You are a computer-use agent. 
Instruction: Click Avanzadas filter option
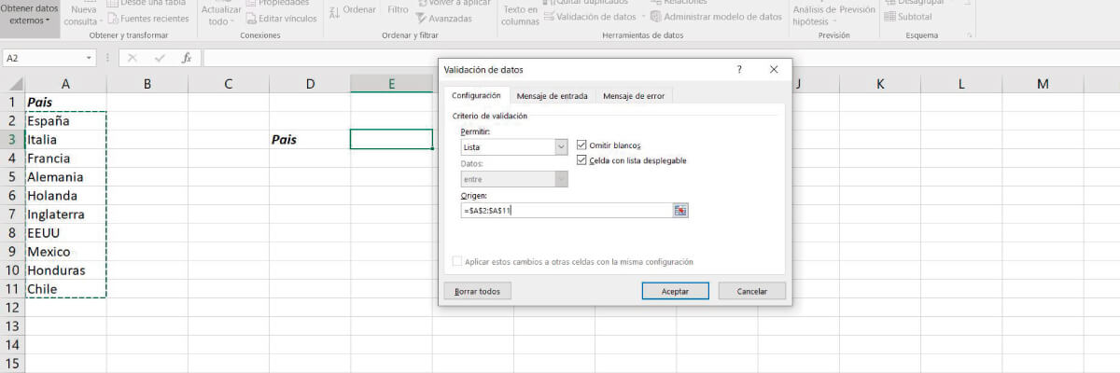point(444,18)
